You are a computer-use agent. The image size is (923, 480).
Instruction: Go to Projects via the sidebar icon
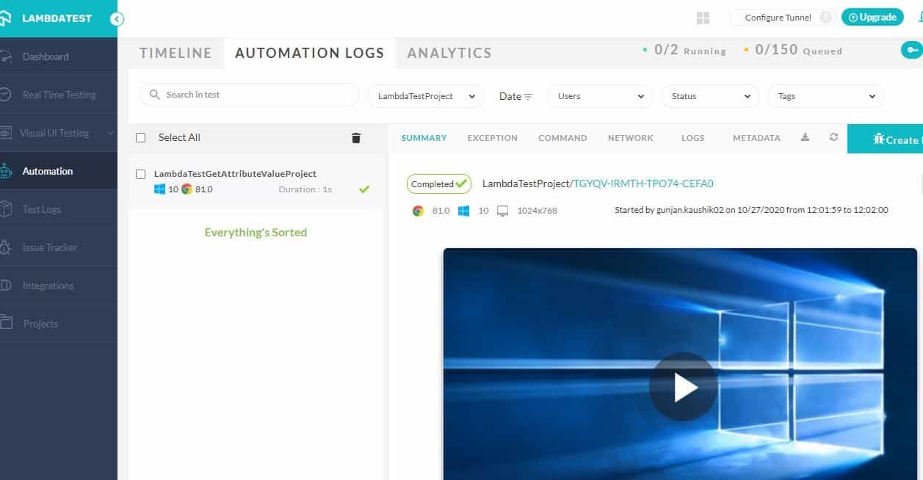(40, 323)
